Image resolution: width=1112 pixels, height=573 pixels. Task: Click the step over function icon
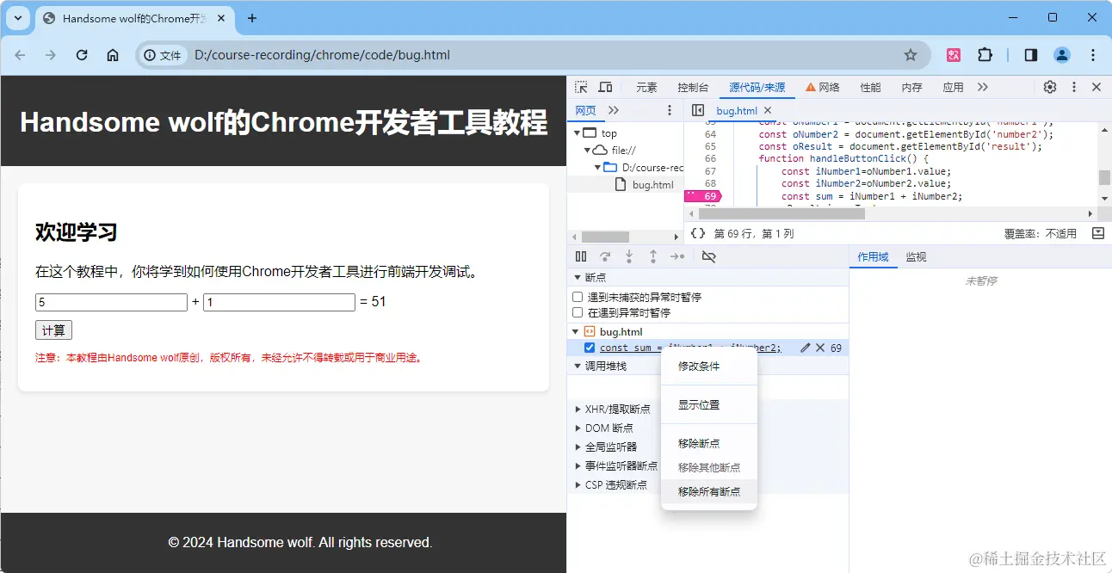pyautogui.click(x=605, y=256)
